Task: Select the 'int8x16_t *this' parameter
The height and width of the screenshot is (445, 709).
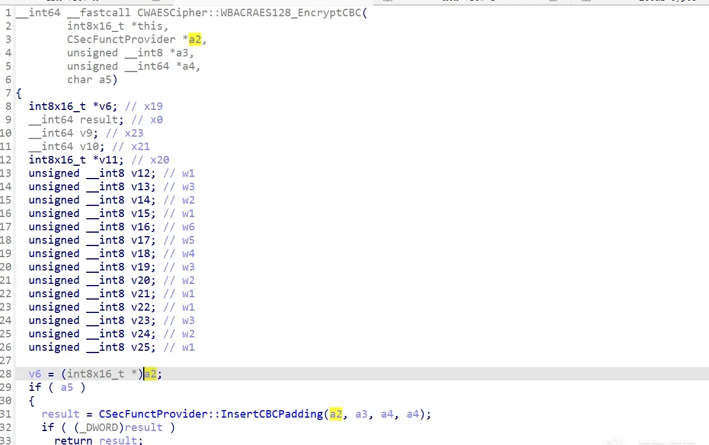Action: (118, 26)
